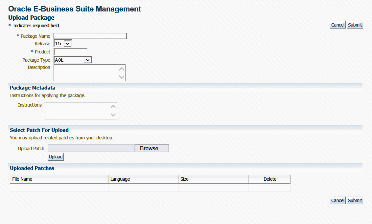Click the Upload Package page title
This screenshot has height=224, width=372.
tap(31, 18)
